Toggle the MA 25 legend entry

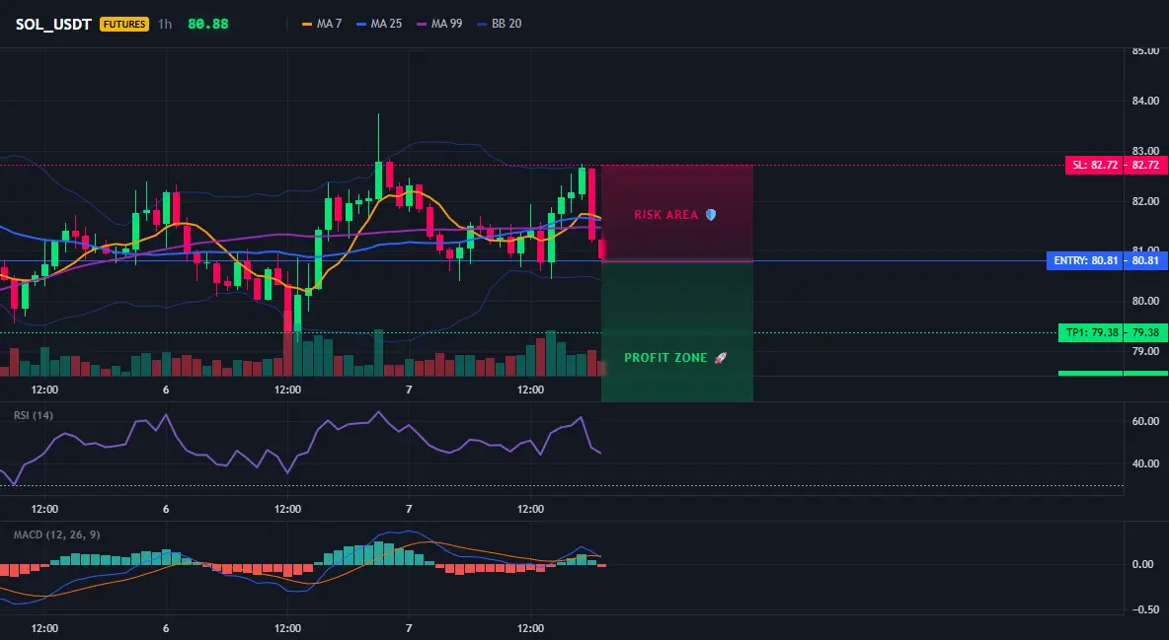point(379,24)
